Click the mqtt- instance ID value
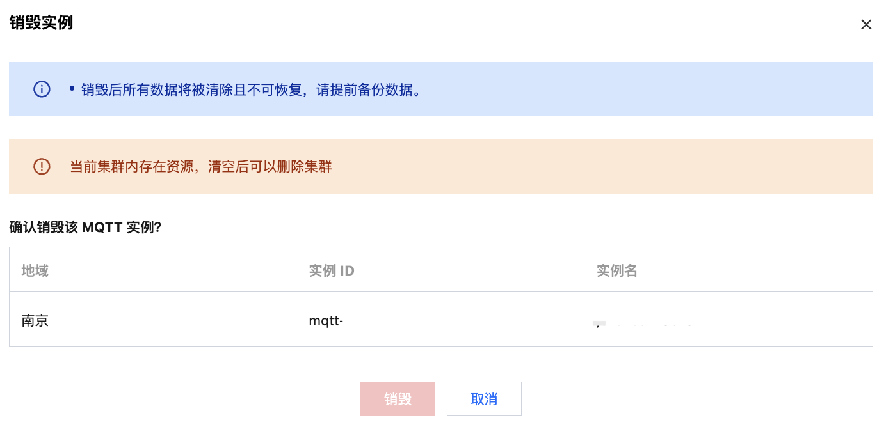Image resolution: width=886 pixels, height=427 pixels. pyautogui.click(x=326, y=320)
